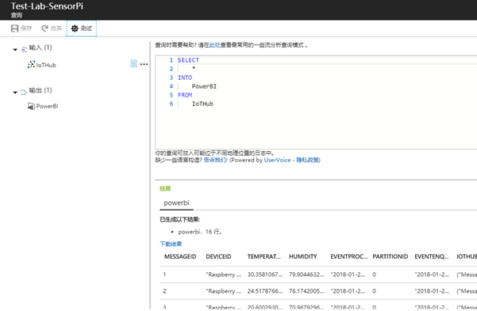
Task: Click the Inputs group icon
Action: click(x=24, y=49)
